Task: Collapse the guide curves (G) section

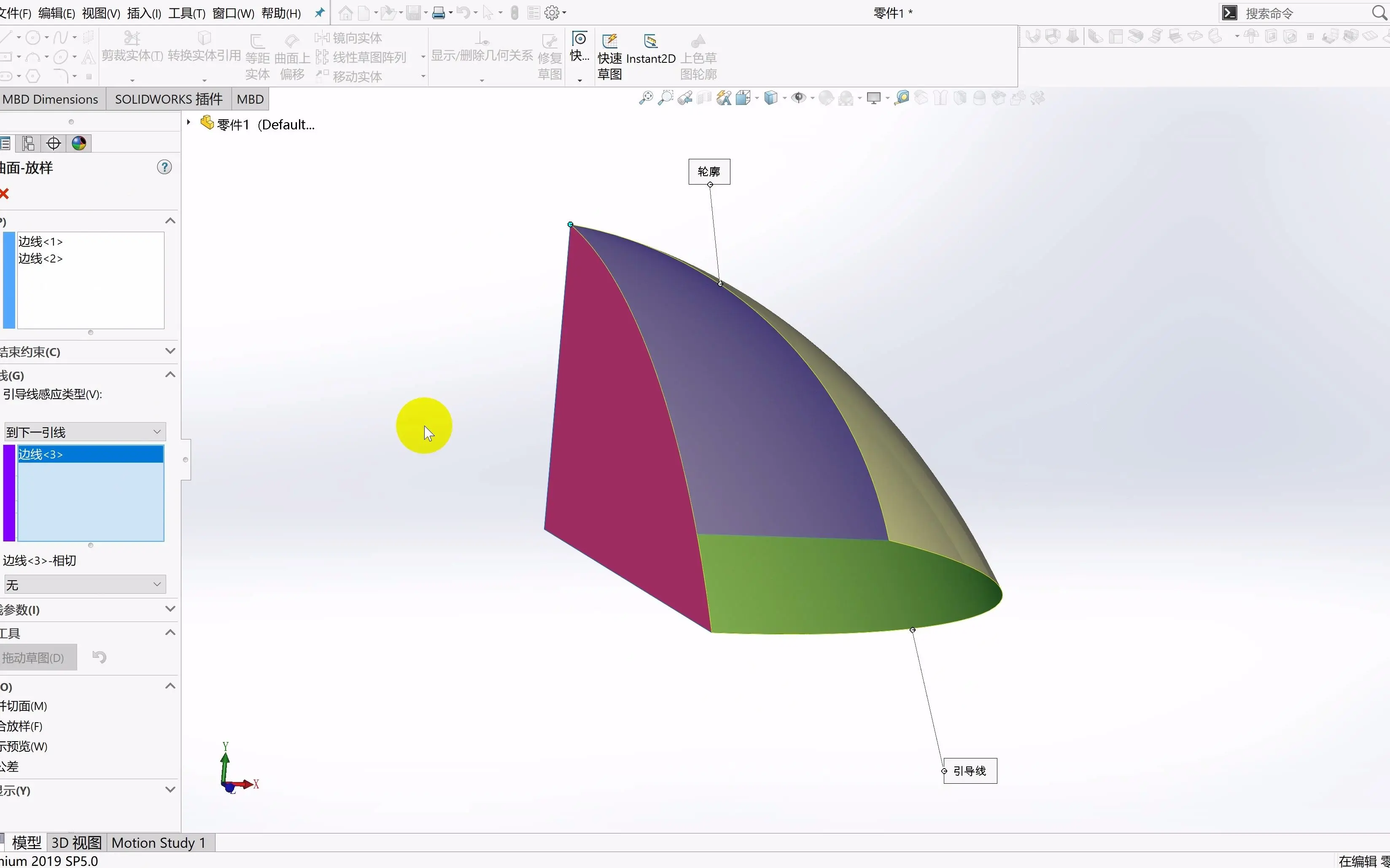Action: 170,375
